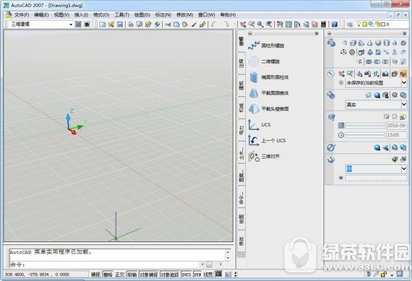Click the New drawing icon in toolbar
Image resolution: width=412 pixels, height=281 pixels.
[102, 25]
